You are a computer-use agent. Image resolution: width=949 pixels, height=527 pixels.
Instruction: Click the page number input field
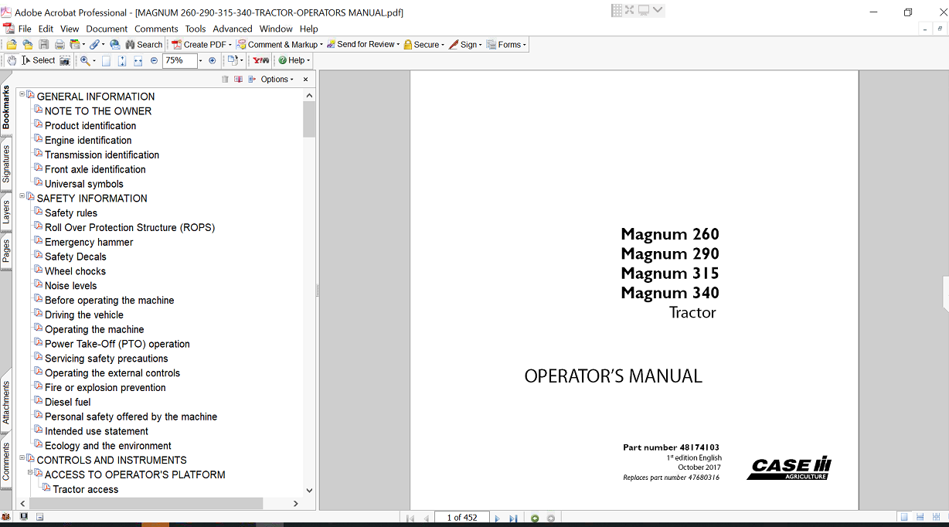tap(462, 518)
